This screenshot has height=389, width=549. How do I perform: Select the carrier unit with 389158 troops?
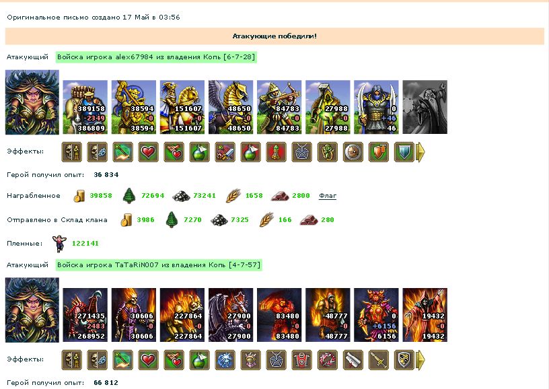pyautogui.click(x=85, y=107)
